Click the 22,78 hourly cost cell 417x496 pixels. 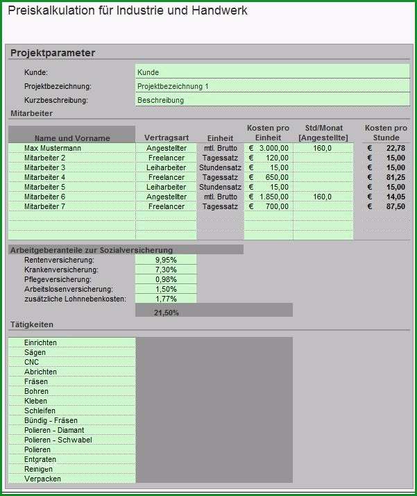coord(386,148)
